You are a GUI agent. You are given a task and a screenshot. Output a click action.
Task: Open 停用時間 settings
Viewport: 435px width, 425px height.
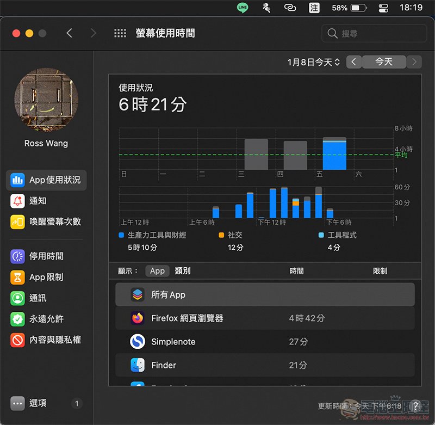click(46, 256)
